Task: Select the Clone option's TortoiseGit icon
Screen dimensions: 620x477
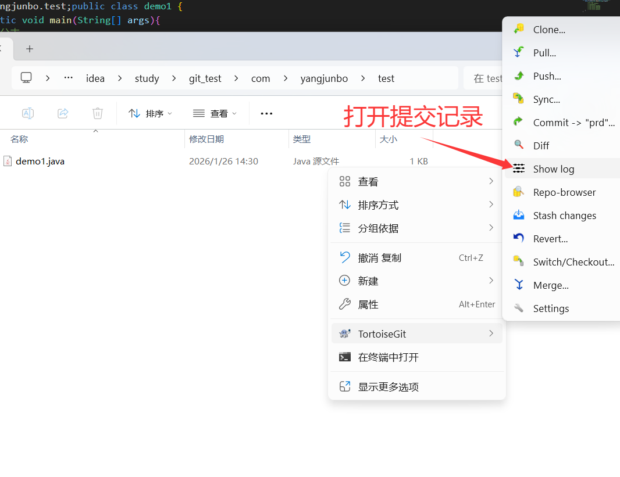Action: (x=518, y=29)
